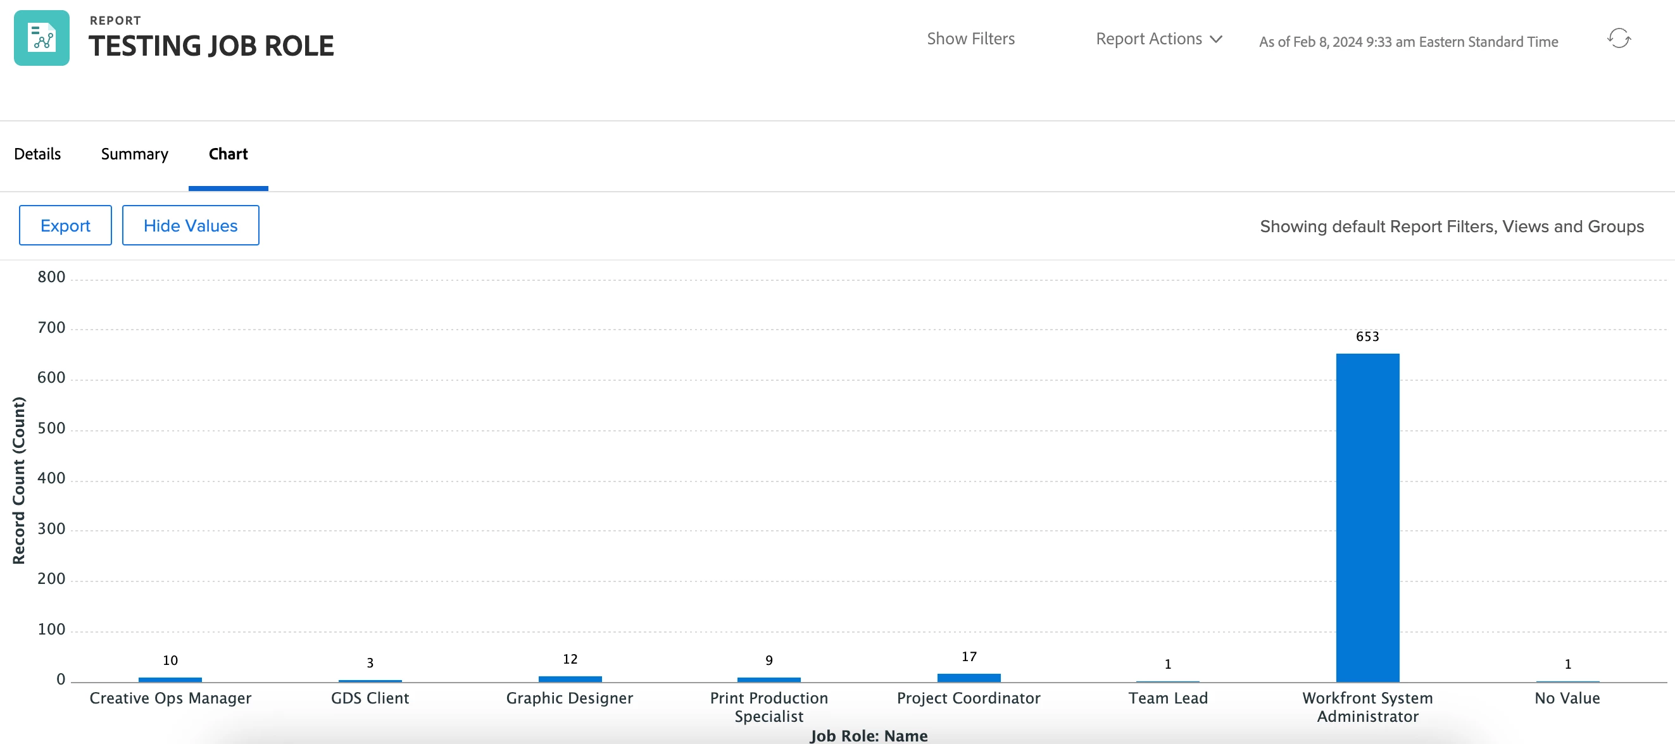The width and height of the screenshot is (1675, 744).
Task: Click the report chart icon logo
Action: 42,38
